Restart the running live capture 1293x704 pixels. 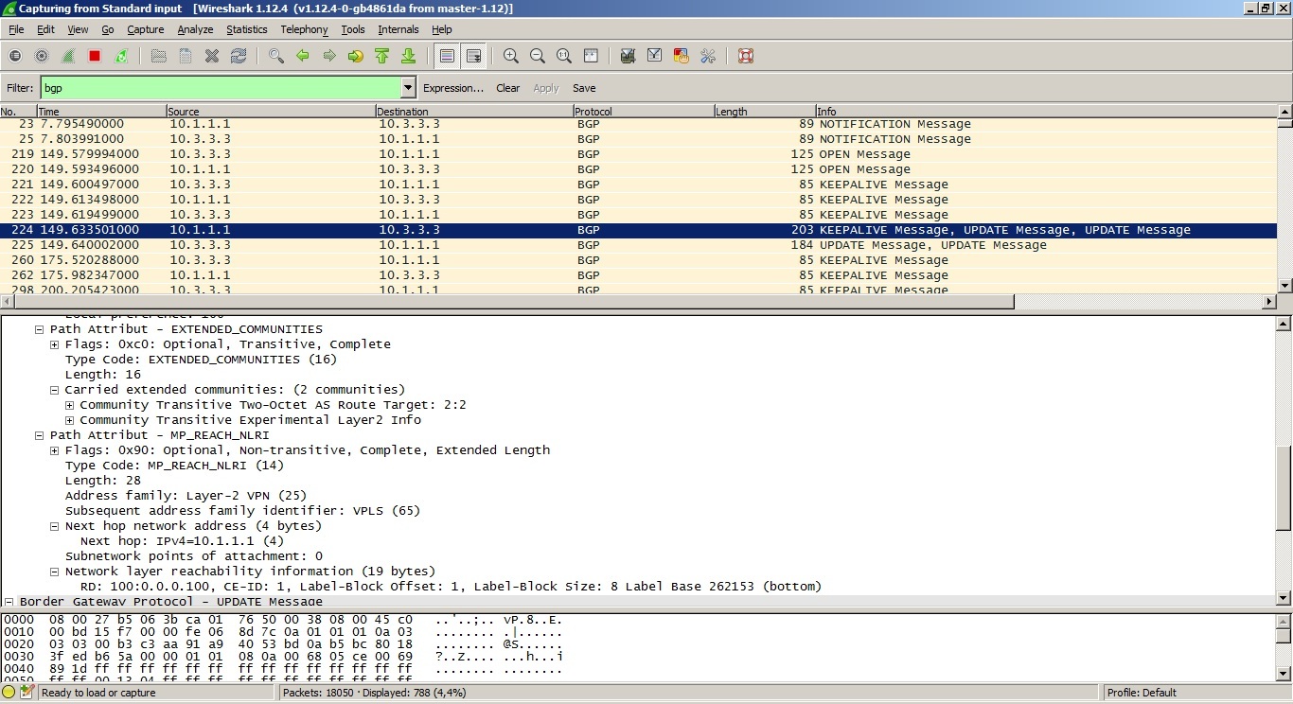click(x=121, y=57)
